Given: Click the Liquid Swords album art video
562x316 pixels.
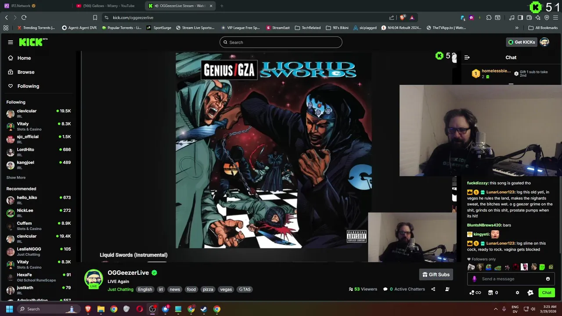Looking at the screenshot, I should click(x=274, y=151).
